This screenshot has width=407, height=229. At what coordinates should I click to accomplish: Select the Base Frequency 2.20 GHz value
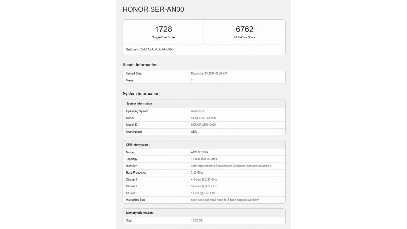point(197,173)
